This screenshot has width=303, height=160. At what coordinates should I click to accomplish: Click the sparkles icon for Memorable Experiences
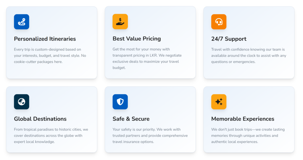coord(219,102)
